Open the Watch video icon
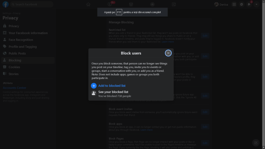Screen dimensions: 265x149 coord(110,5)
